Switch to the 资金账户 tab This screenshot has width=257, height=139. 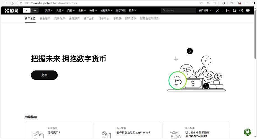(45, 18)
